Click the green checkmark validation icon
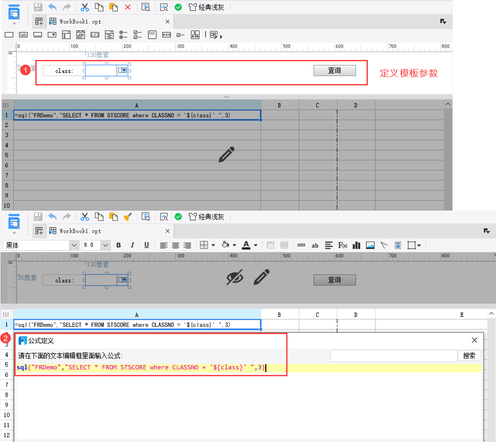The image size is (496, 442). coord(178,7)
